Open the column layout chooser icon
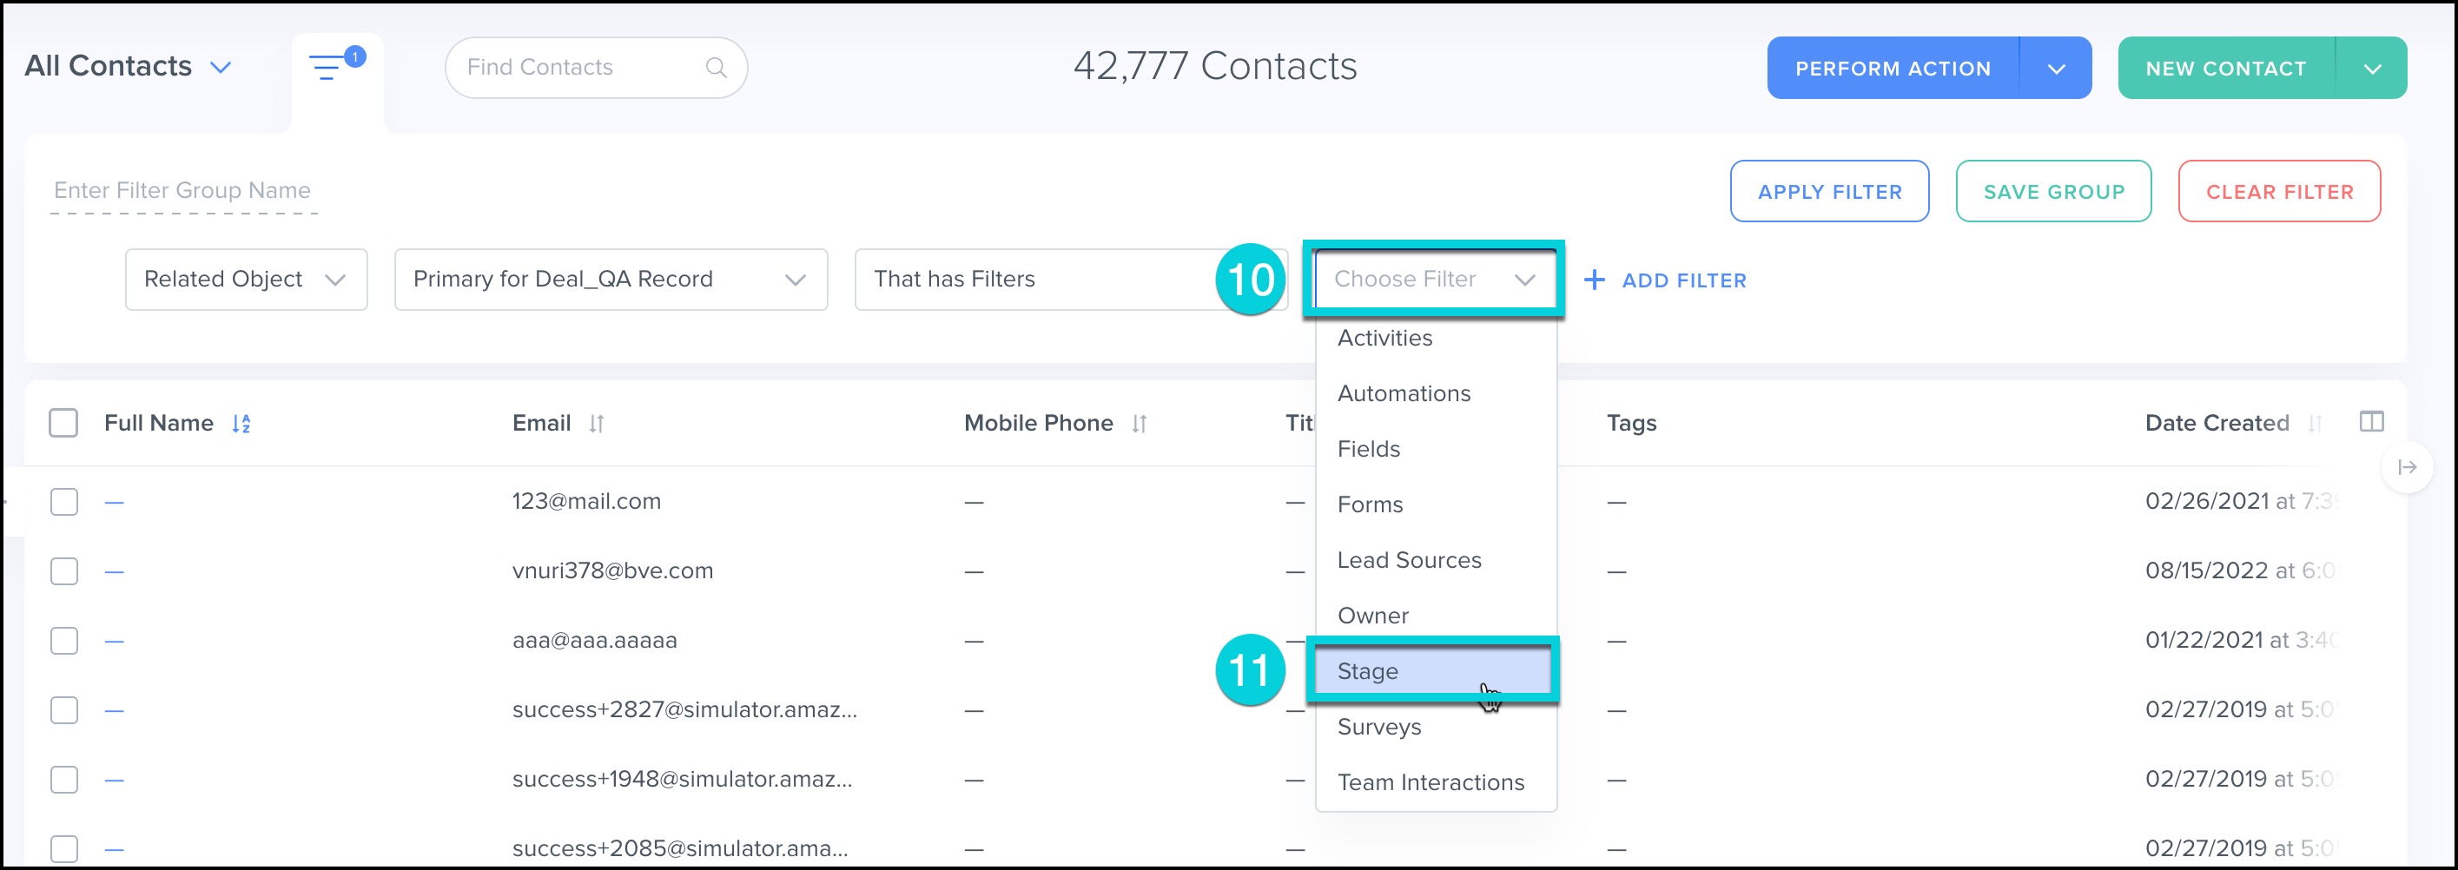 2371,422
